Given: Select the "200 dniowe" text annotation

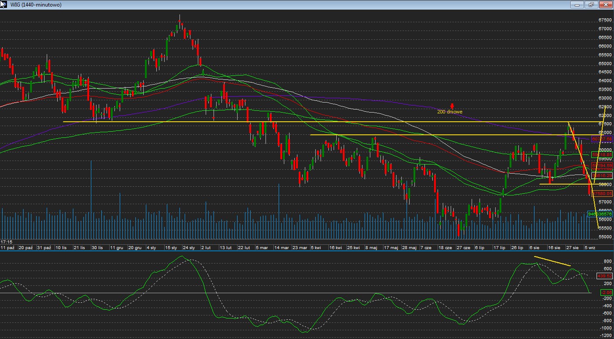Looking at the screenshot, I should point(449,112).
